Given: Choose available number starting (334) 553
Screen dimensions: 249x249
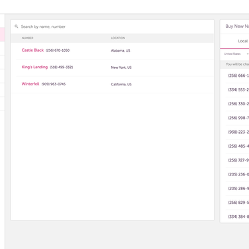Looking at the screenshot, I should tap(238, 90).
